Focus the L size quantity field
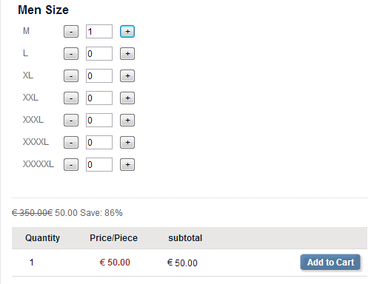The width and height of the screenshot is (374, 284). click(x=99, y=54)
